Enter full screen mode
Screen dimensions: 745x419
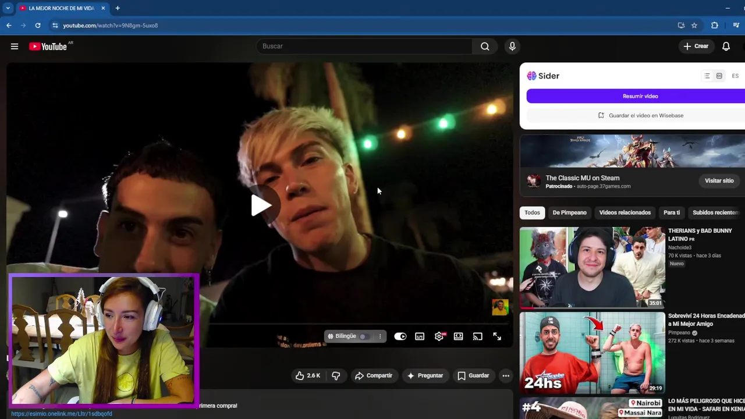(x=497, y=336)
